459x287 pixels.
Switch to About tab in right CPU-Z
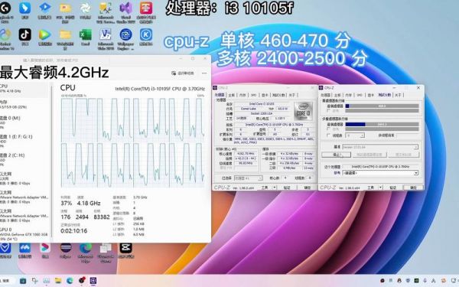[x=398, y=95]
